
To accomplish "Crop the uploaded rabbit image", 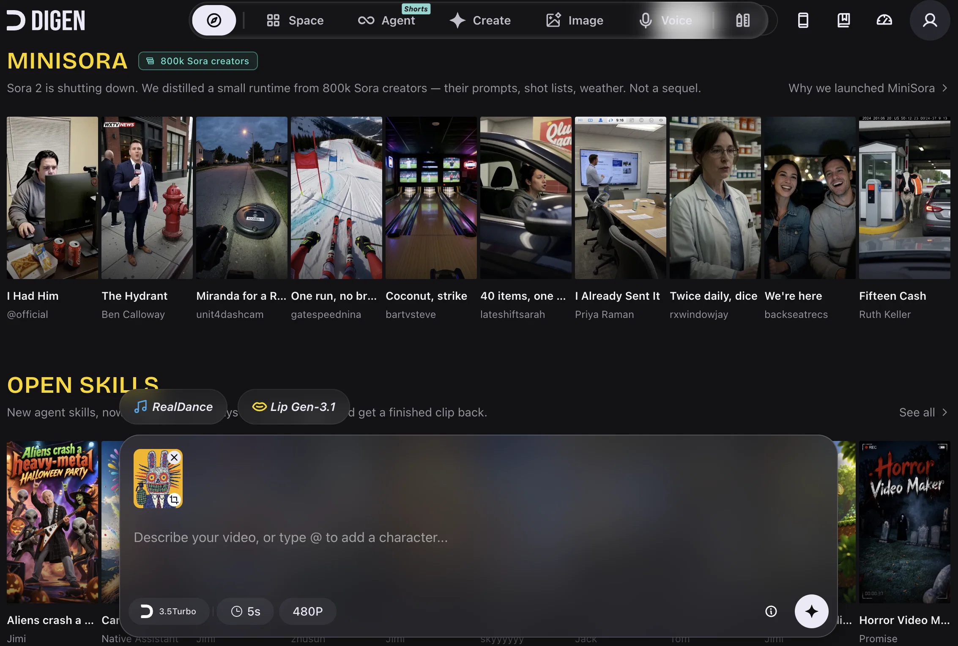I will click(174, 500).
